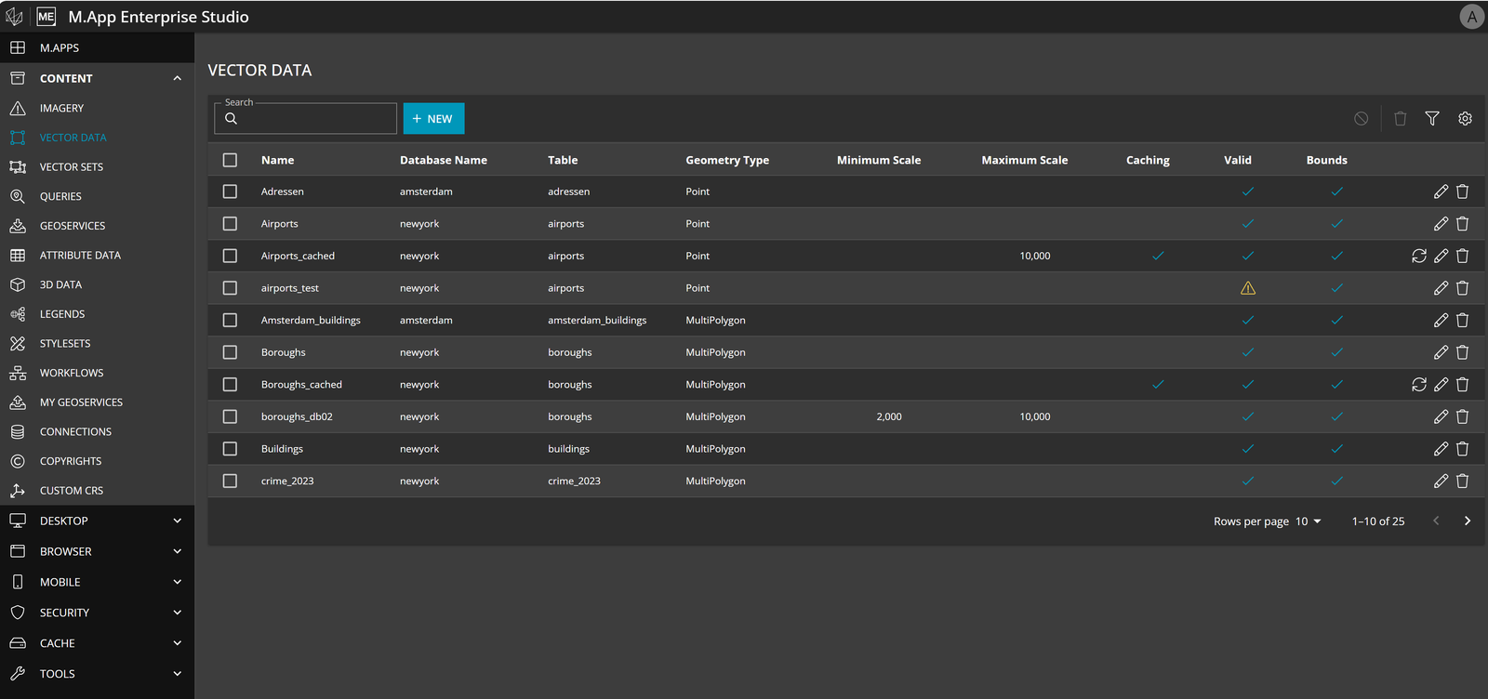Viewport: 1488px width, 699px height.
Task: Collapse the CONTENT section
Action: coord(178,78)
